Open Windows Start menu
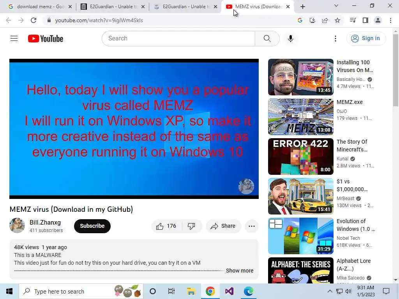399x299 pixels. tap(9, 291)
